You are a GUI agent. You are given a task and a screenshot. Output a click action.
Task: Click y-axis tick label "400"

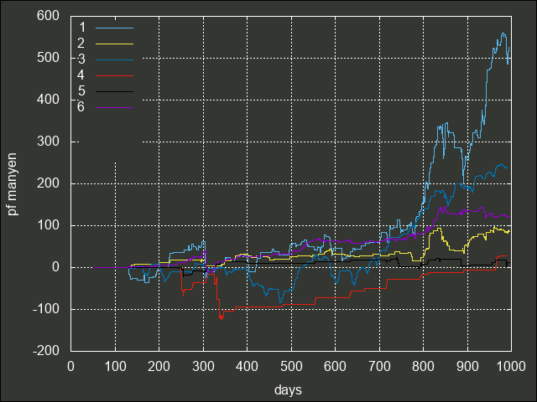pyautogui.click(x=48, y=100)
